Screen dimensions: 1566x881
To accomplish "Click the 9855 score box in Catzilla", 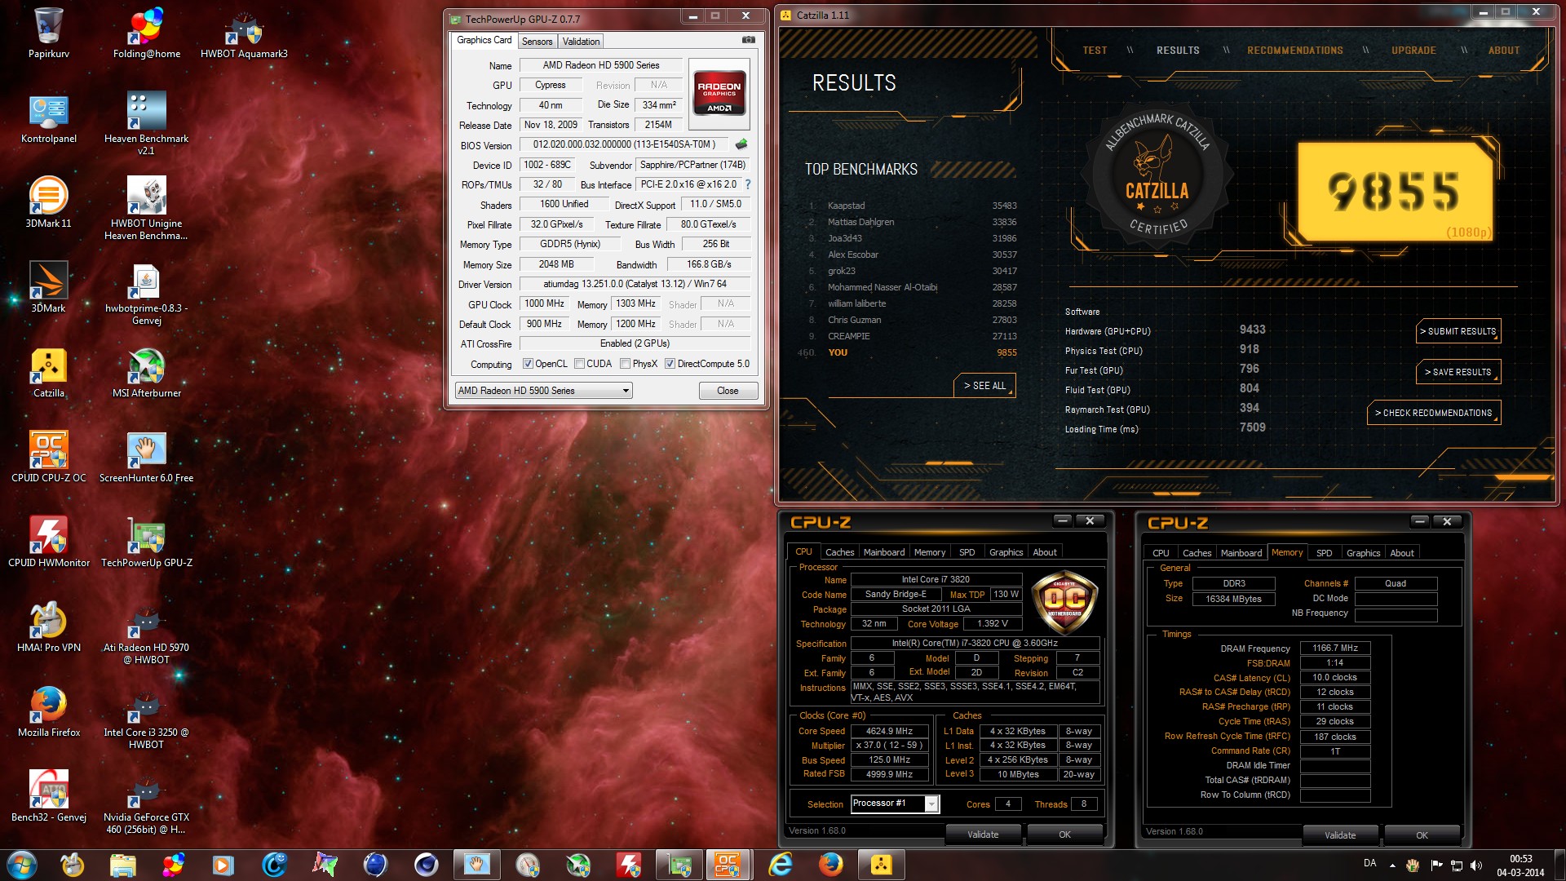I will point(1396,193).
